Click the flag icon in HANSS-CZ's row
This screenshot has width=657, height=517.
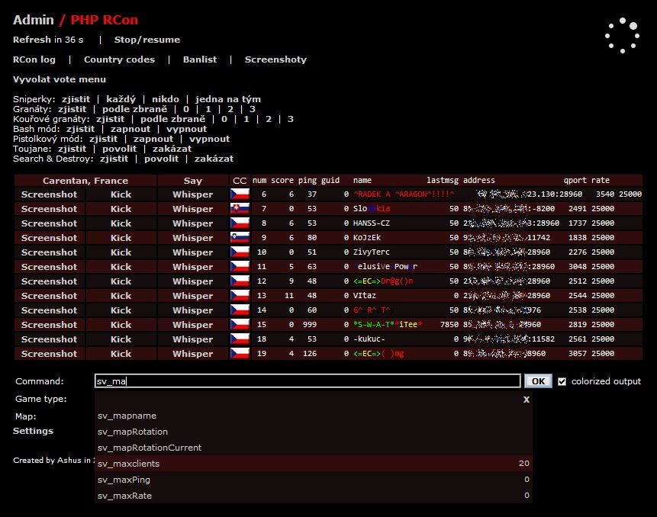(240, 223)
